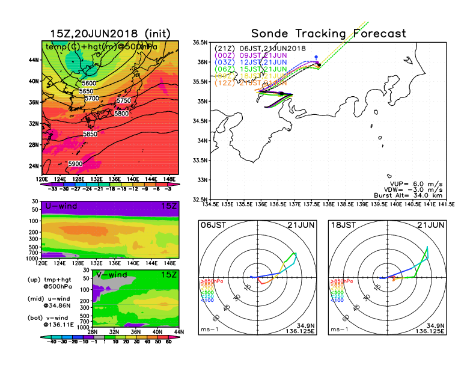
Task: Pick temperature colorbar segment between -21 and -18
Action: pos(104,185)
